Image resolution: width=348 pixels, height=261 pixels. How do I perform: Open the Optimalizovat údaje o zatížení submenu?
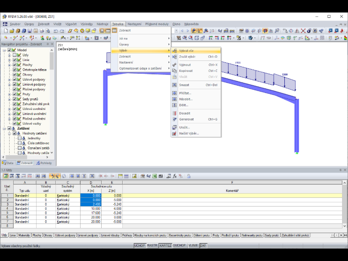click(141, 68)
